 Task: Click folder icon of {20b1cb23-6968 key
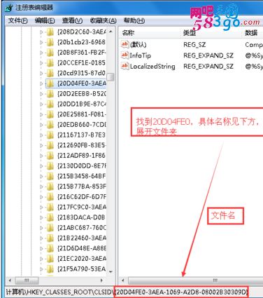[50, 42]
